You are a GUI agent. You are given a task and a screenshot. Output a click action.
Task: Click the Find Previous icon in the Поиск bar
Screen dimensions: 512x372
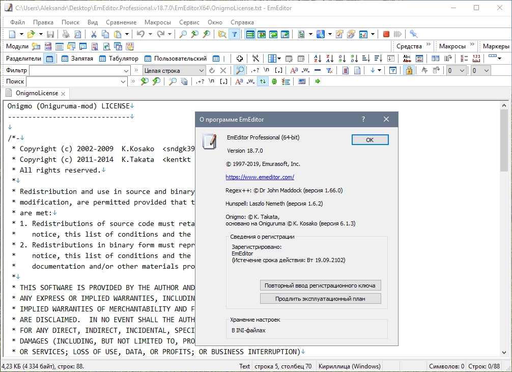coord(145,81)
